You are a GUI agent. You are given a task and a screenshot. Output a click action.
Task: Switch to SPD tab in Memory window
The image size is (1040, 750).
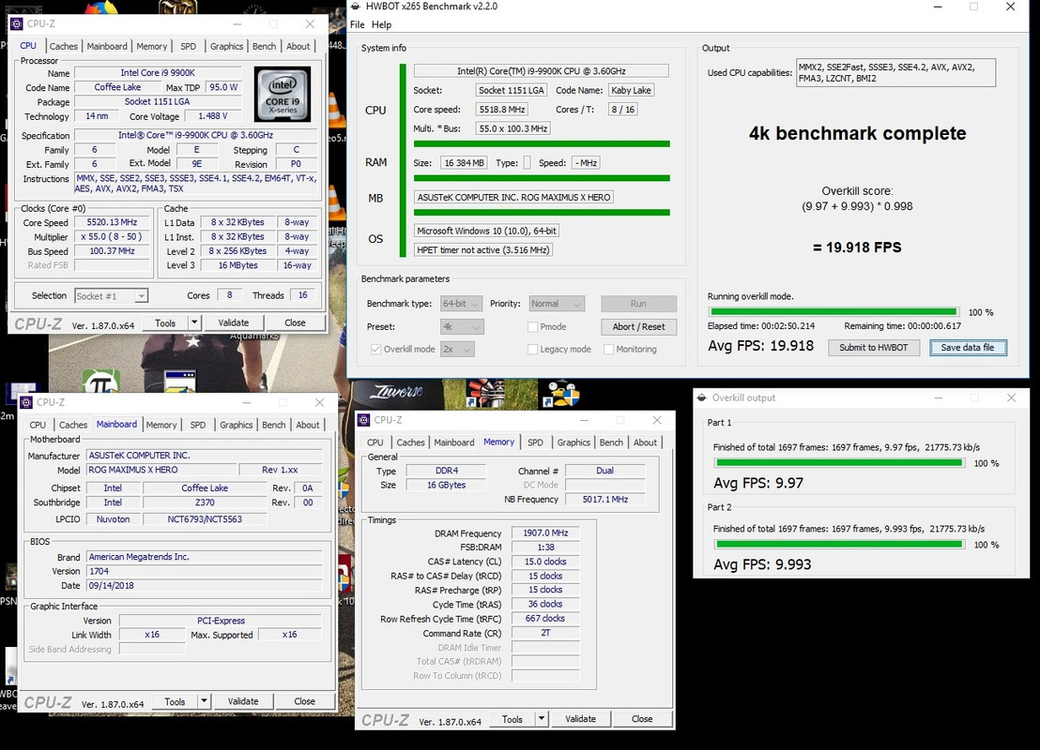coord(535,442)
